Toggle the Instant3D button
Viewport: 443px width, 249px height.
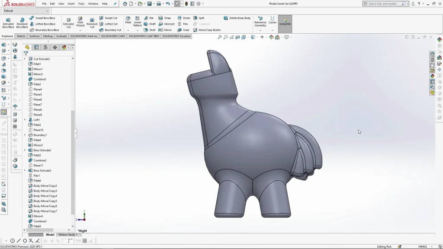(x=285, y=22)
